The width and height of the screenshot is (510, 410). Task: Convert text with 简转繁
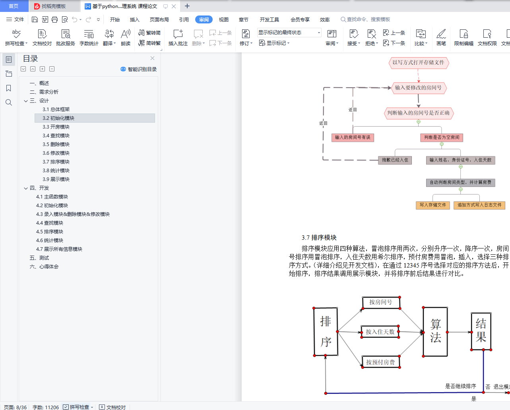pyautogui.click(x=149, y=43)
